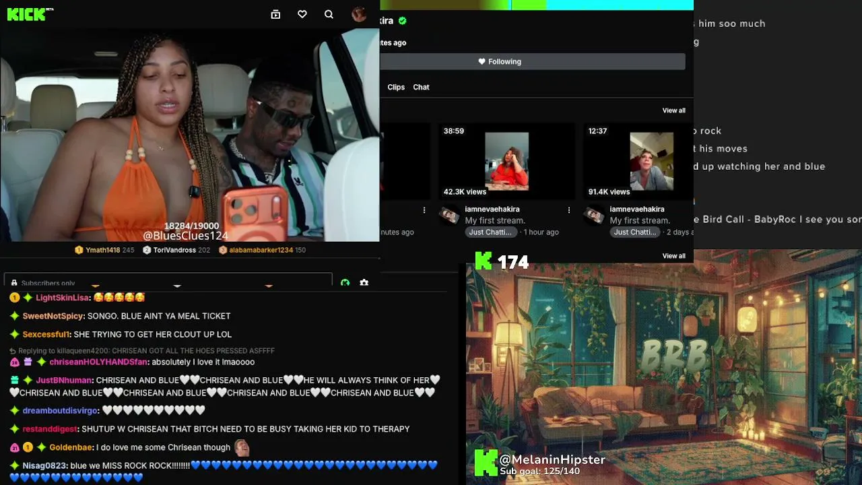The height and width of the screenshot is (485, 862).
Task: Click message 'absolutely I love it lmaoooo'
Action: pos(203,362)
